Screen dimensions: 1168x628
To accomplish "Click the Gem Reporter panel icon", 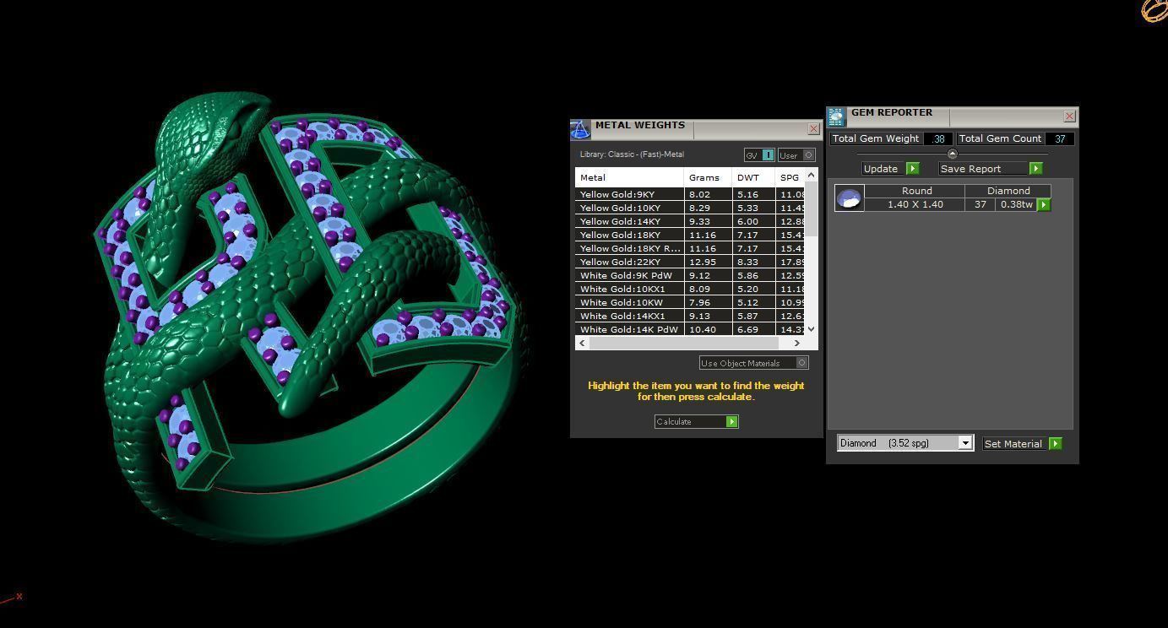I will pos(836,116).
